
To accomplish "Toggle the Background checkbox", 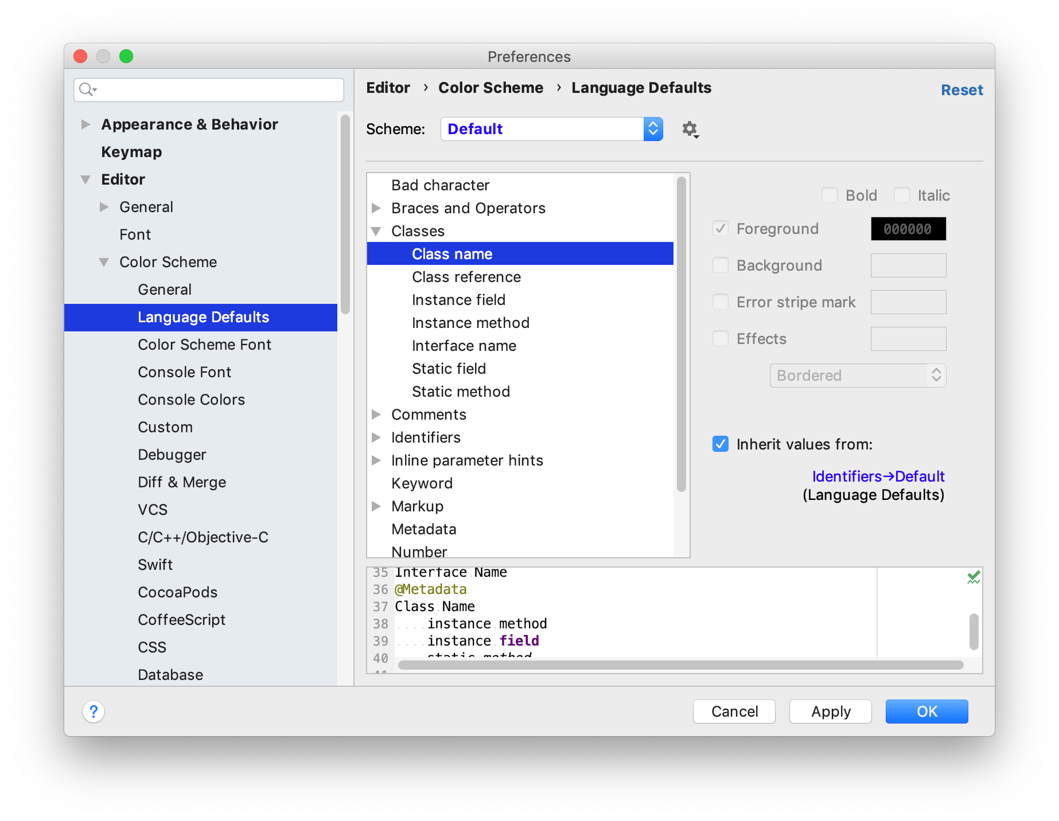I will [x=721, y=265].
